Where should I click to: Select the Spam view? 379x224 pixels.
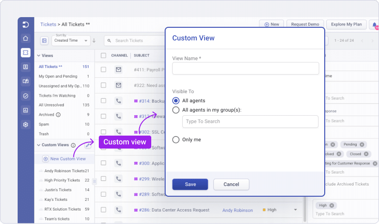click(64, 124)
